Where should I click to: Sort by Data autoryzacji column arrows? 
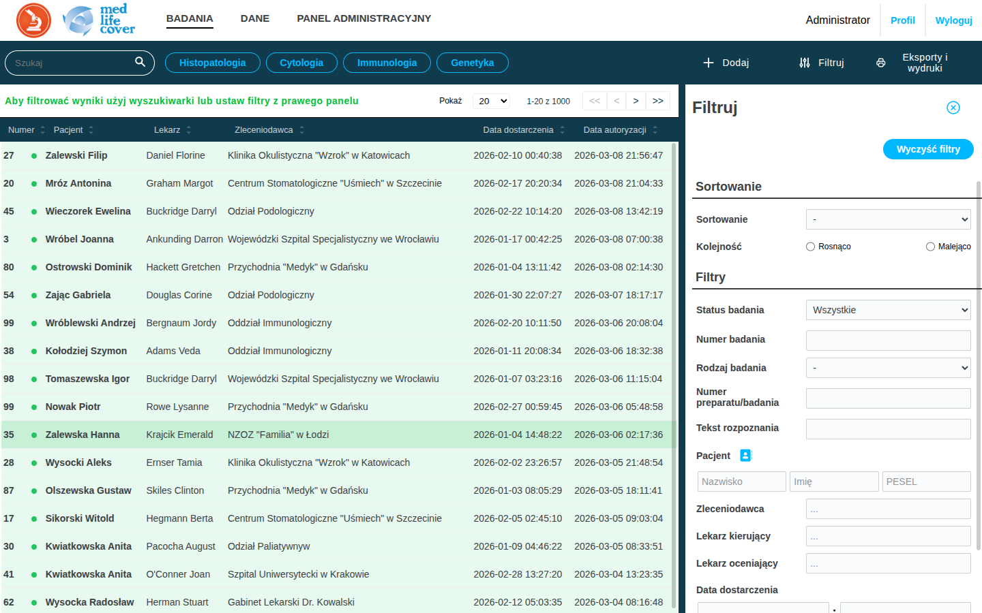(x=655, y=130)
